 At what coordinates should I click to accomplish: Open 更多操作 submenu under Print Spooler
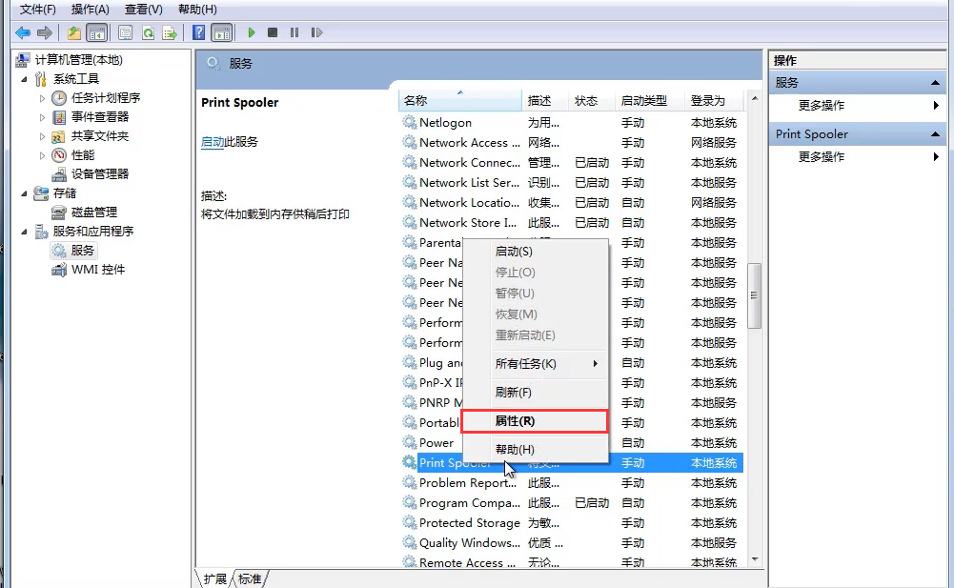coord(857,157)
